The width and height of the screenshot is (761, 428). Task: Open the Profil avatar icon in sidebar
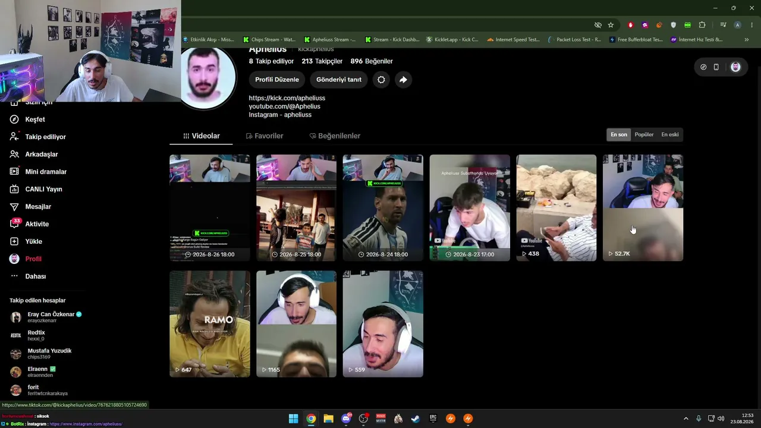click(x=14, y=259)
